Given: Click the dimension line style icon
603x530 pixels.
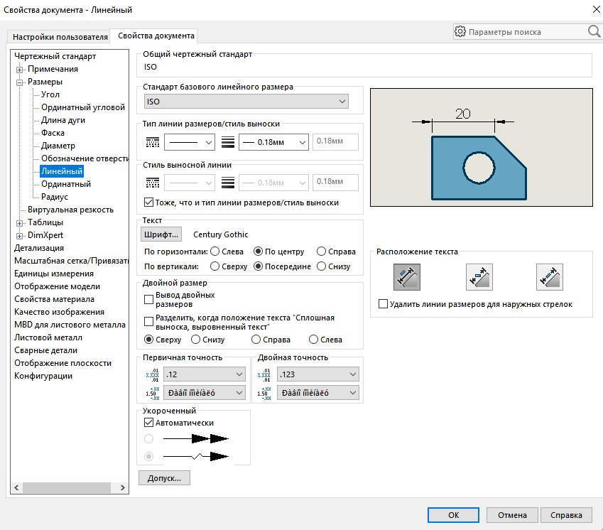Looking at the screenshot, I should pyautogui.click(x=152, y=142).
